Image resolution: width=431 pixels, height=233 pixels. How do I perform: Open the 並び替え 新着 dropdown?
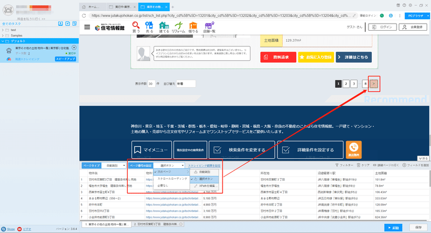point(186,84)
